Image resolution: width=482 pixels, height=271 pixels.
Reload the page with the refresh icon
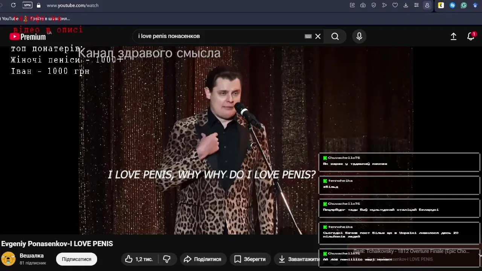tap(14, 5)
